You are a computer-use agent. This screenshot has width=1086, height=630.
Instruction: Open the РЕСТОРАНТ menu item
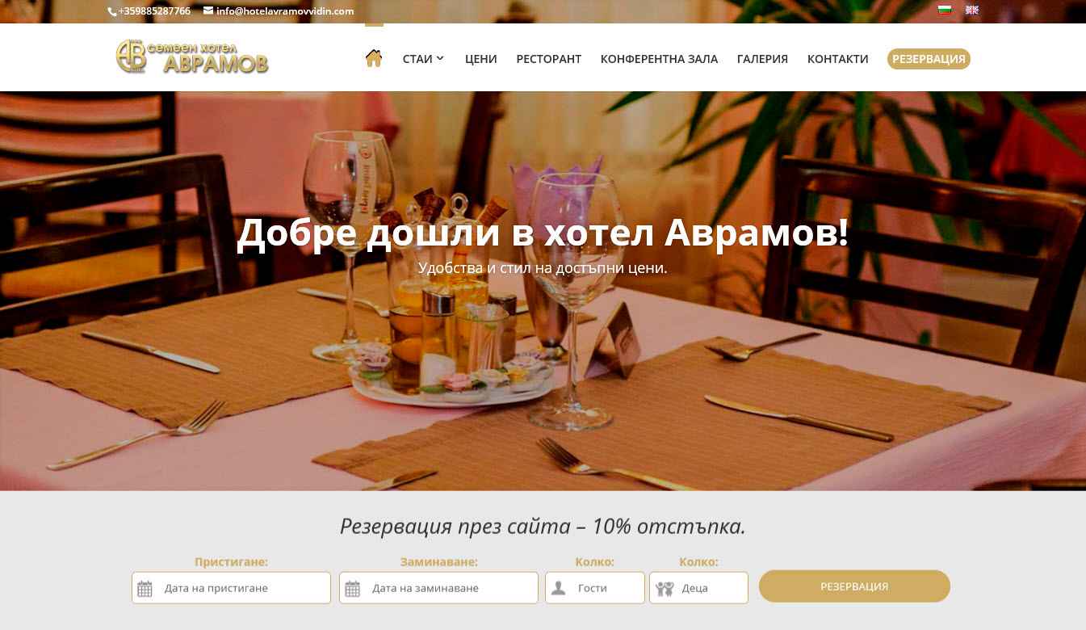pyautogui.click(x=549, y=58)
